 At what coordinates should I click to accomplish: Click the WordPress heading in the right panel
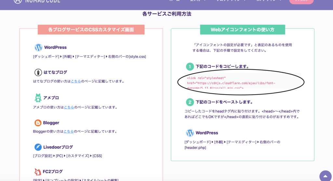(x=206, y=133)
